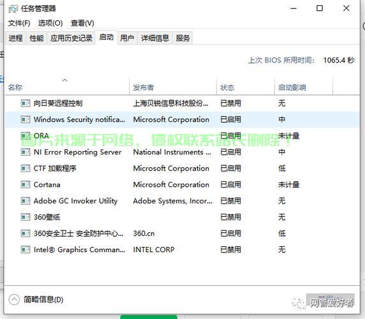The height and width of the screenshot is (319, 365).
Task: Select the CTF 加载程序 name
Action: tap(55, 168)
